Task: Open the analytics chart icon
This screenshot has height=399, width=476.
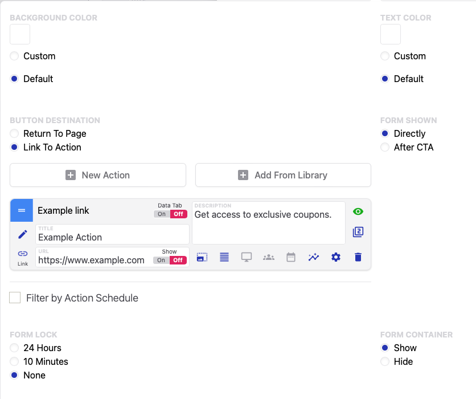Action: tap(314, 257)
